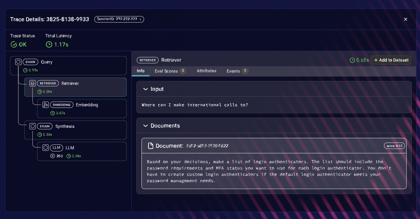420x219 pixels.
Task: Switch to the Info tab
Action: click(141, 71)
